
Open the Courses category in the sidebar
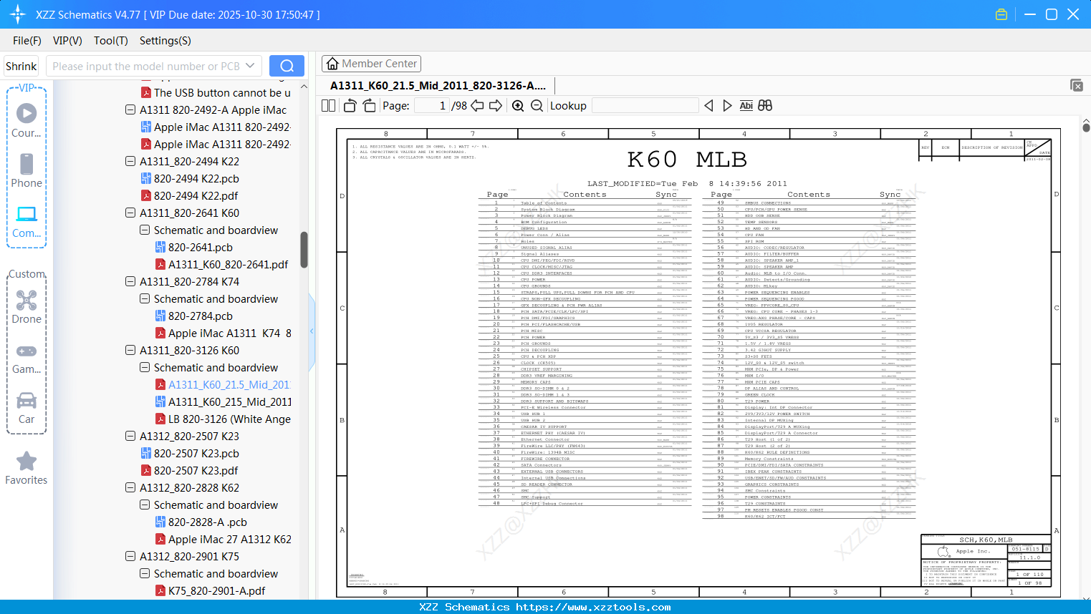click(x=27, y=120)
